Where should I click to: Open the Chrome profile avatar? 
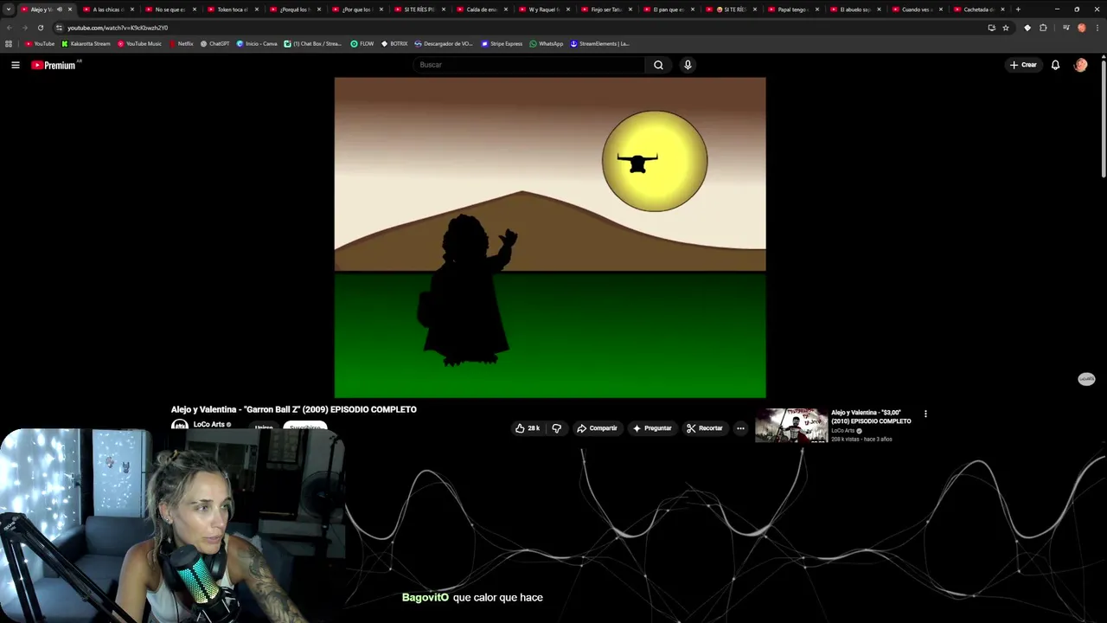1081,28
